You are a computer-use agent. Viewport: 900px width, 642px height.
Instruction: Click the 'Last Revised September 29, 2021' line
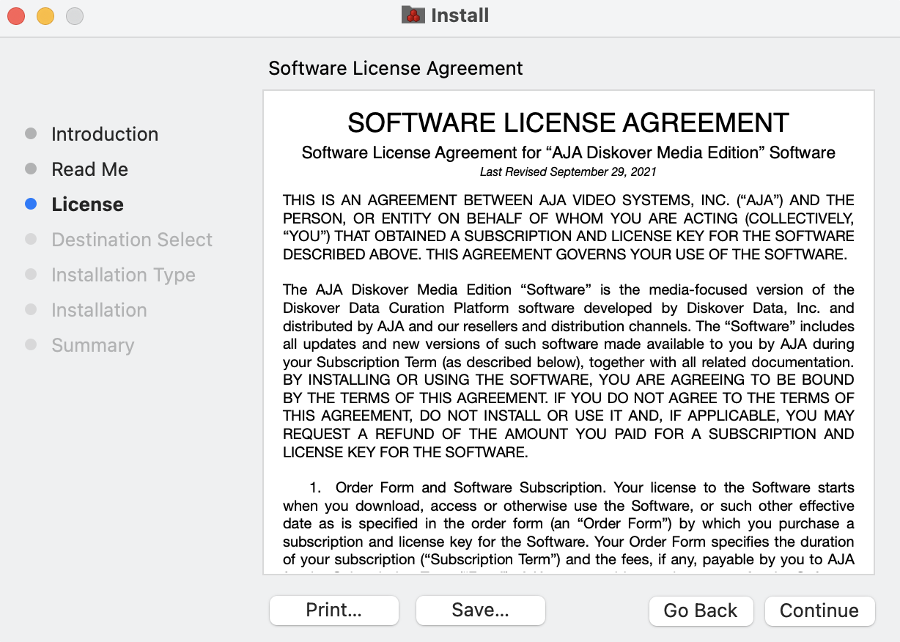tap(568, 172)
